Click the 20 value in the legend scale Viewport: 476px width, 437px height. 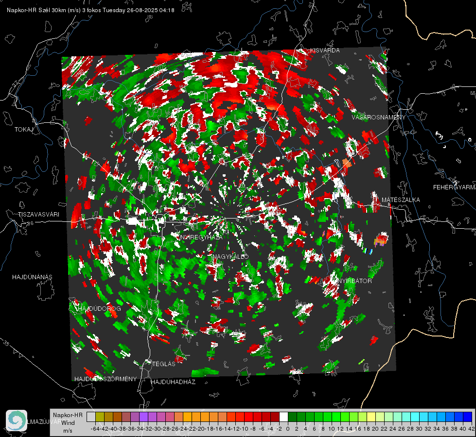375,429
